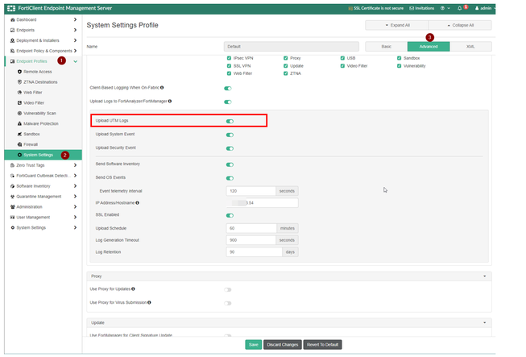This screenshot has height=357, width=526.
Task: Click the Remote Access shield icon
Action: pos(19,72)
